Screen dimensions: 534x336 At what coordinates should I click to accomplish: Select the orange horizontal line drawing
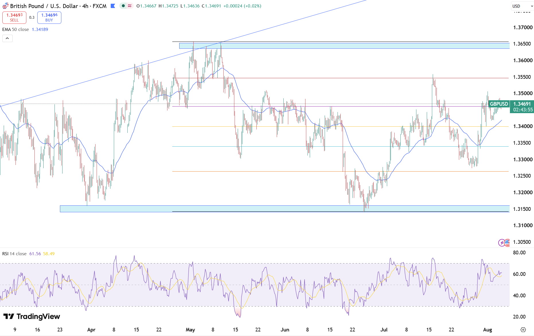tap(340, 172)
